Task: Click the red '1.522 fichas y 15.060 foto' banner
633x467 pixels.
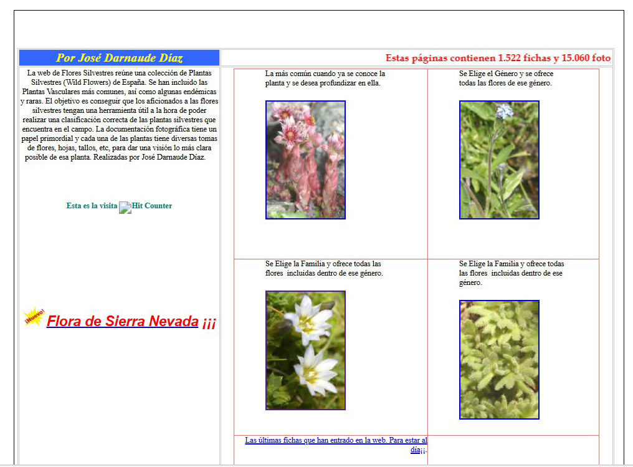Action: [498, 58]
